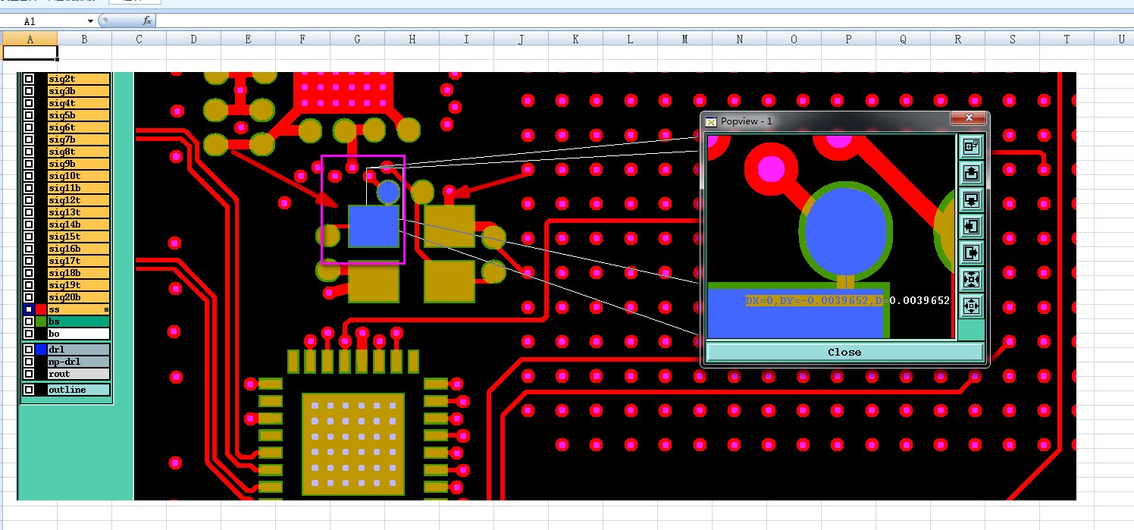This screenshot has width=1134, height=530.
Task: Toggle the drl layer checkbox
Action: (29, 350)
